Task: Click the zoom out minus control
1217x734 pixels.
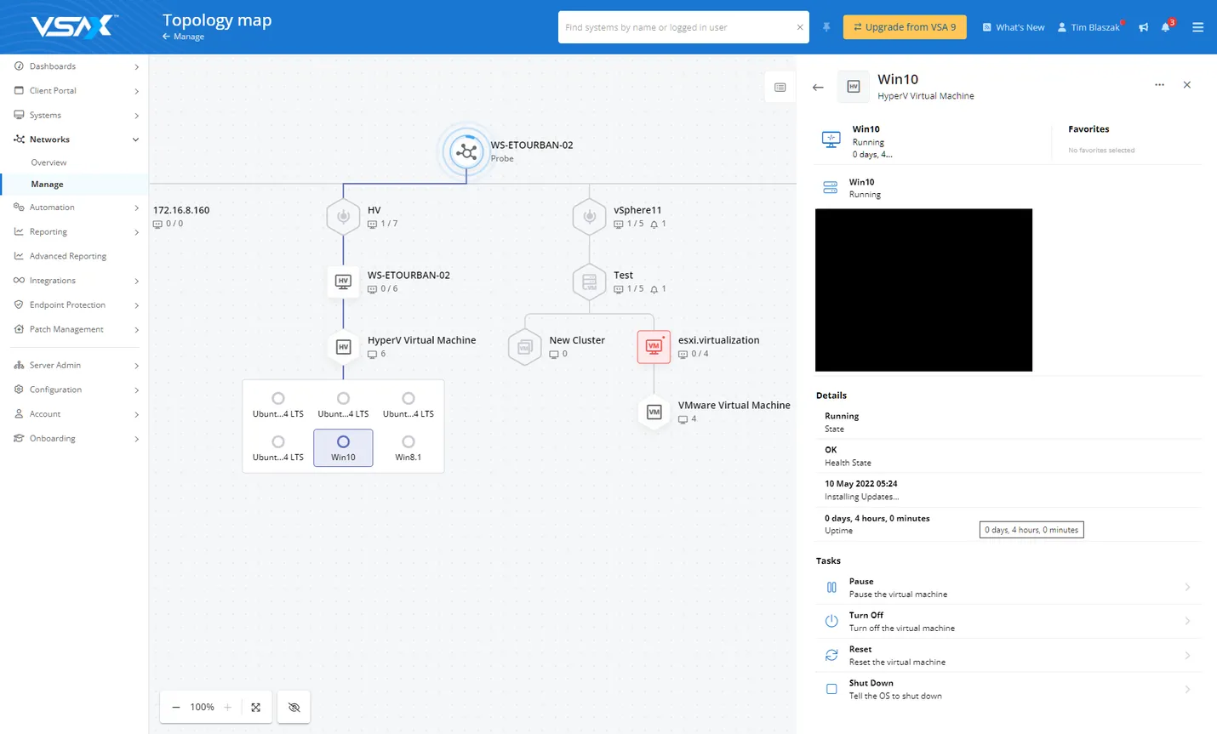Action: click(x=176, y=708)
